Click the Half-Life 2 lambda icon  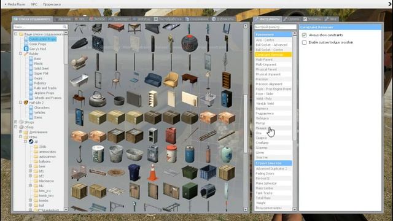(26, 103)
